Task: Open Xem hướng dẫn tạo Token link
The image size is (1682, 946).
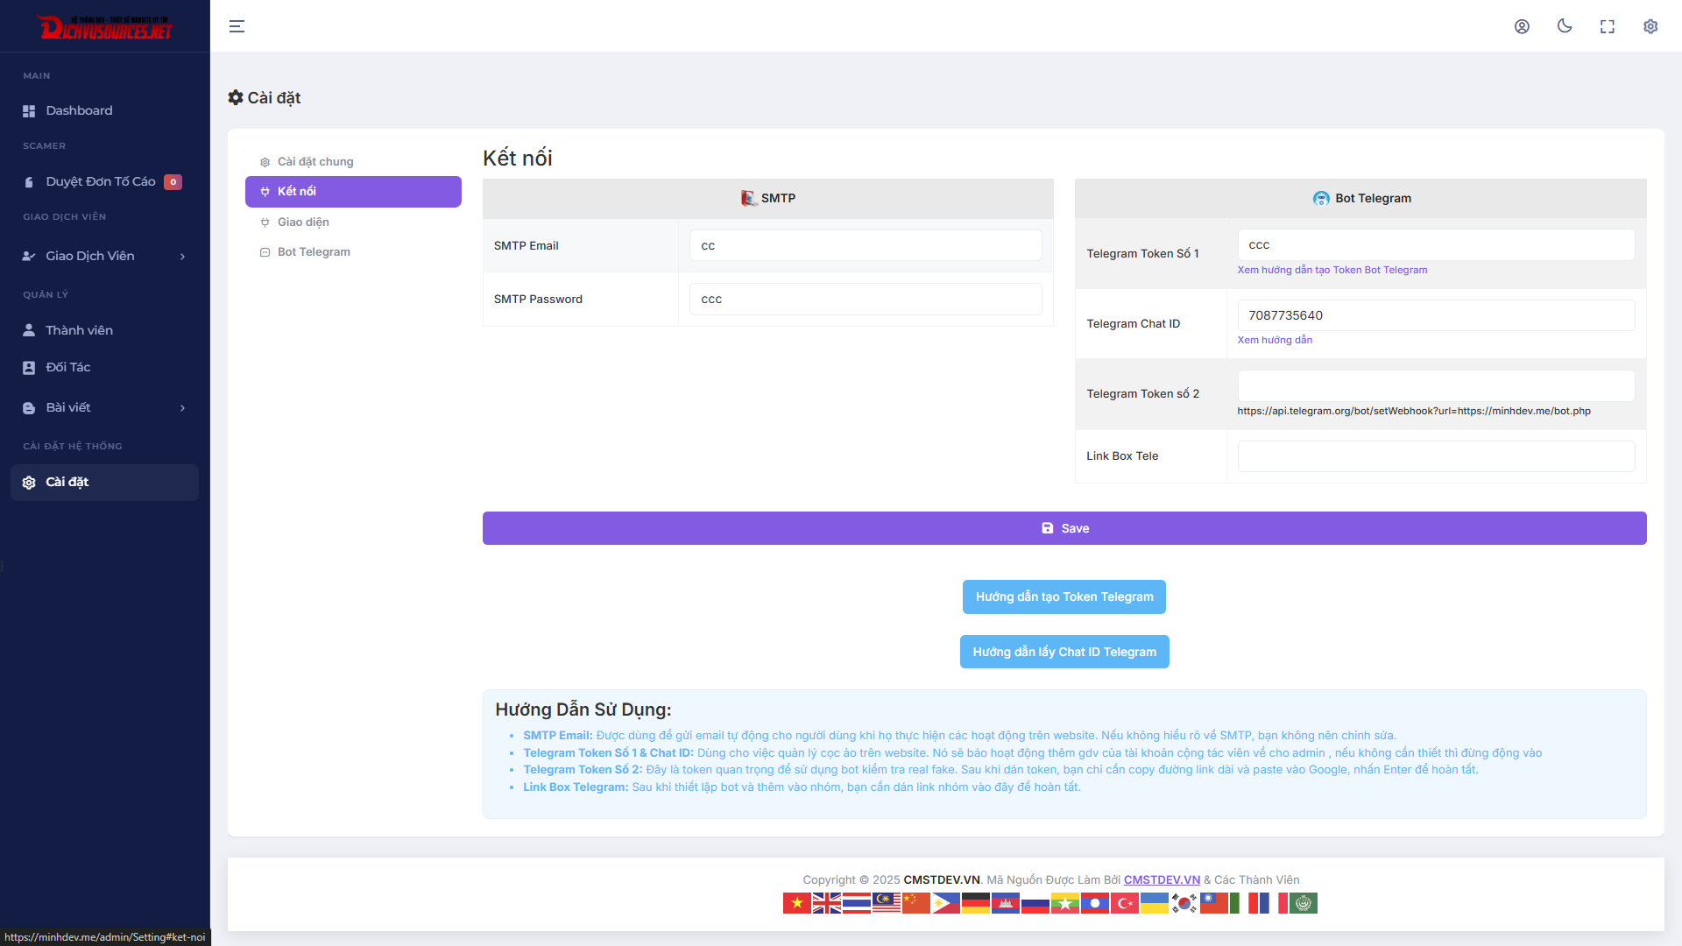Action: click(1332, 270)
